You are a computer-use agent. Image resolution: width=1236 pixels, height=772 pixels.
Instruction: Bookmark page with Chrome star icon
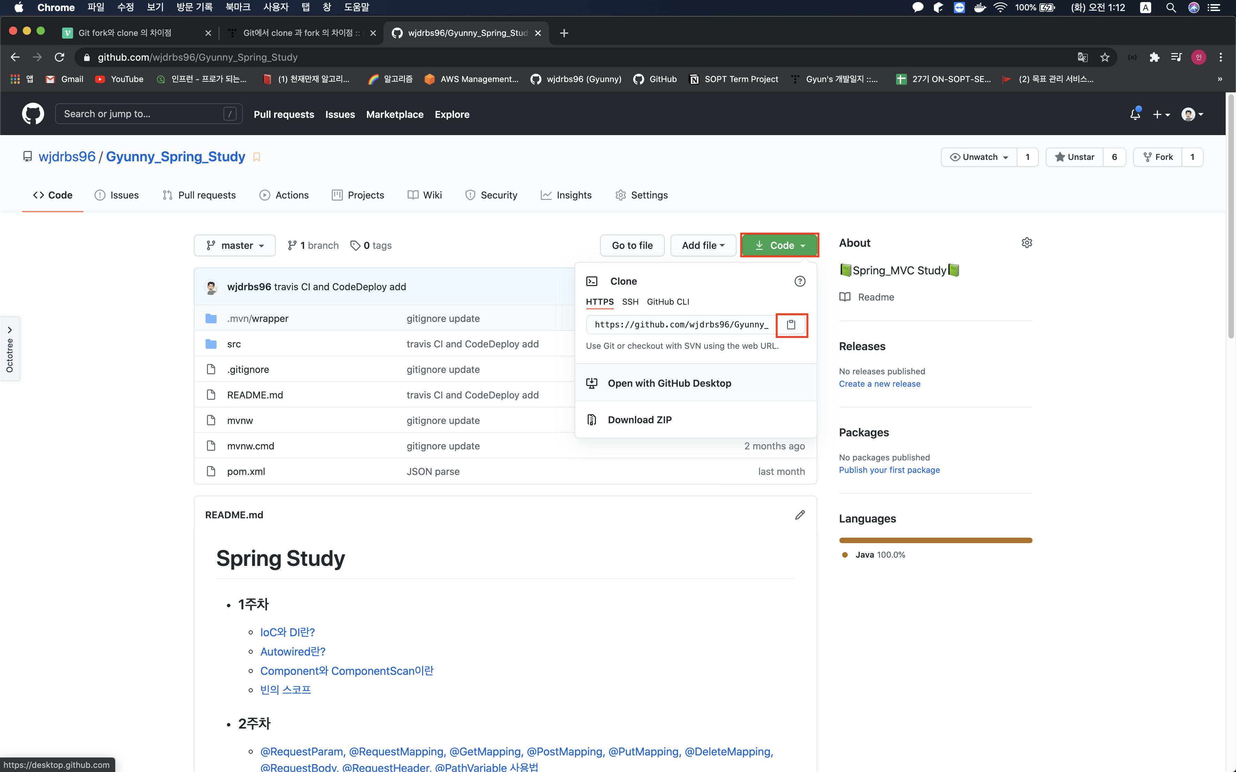(x=1105, y=57)
